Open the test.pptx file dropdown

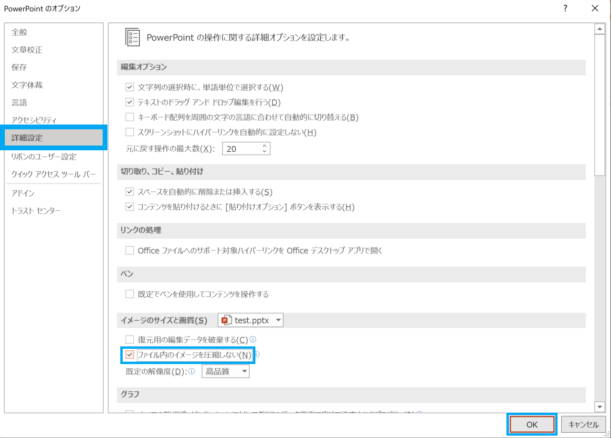pyautogui.click(x=251, y=320)
